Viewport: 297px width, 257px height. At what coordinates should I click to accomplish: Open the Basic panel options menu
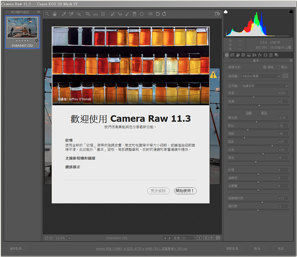pos(291,60)
